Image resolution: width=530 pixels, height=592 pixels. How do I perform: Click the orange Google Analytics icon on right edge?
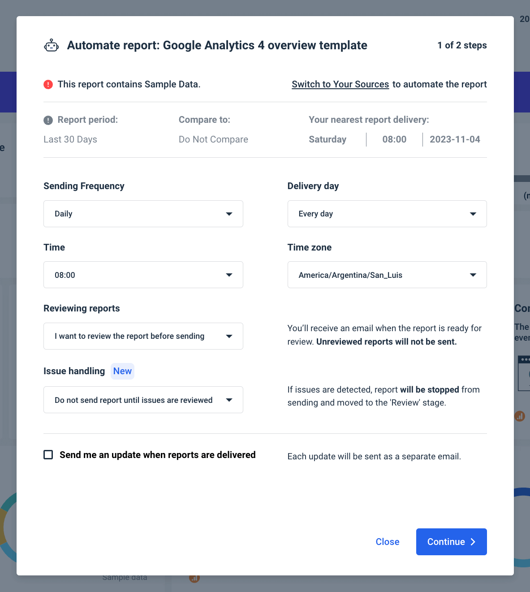(519, 416)
